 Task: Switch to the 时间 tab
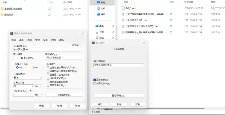pyautogui.click(x=53, y=40)
